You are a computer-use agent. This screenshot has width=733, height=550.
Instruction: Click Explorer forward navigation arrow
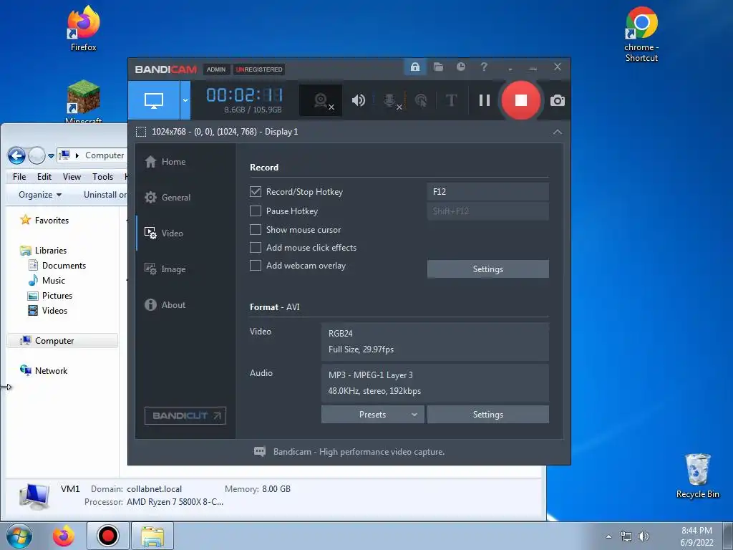(37, 155)
